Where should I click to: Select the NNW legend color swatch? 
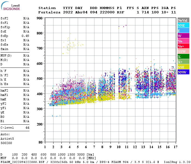click(x=183, y=72)
